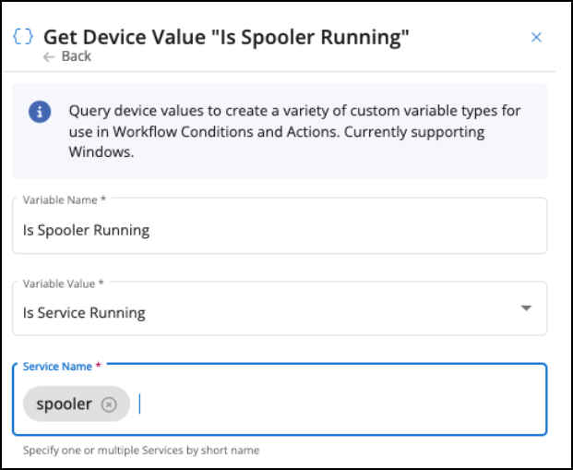Screen dimensions: 573x470
Task: Click the Variable Value field label
Action: pyautogui.click(x=64, y=283)
